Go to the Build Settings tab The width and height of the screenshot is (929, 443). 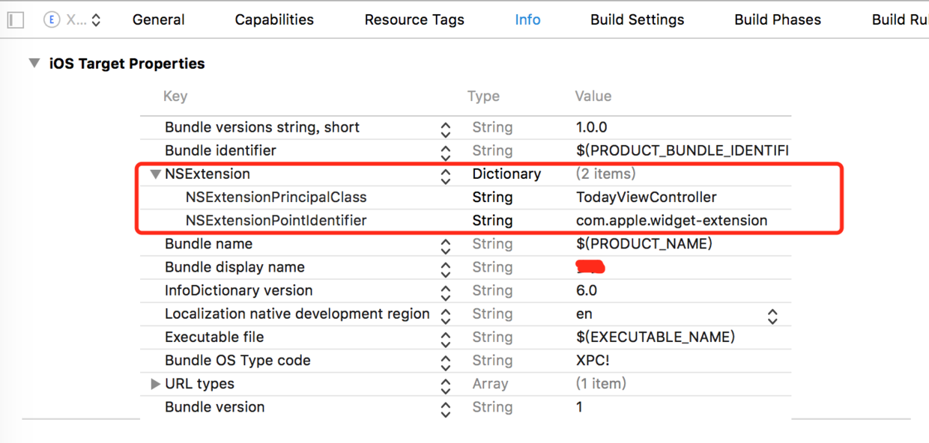637,20
